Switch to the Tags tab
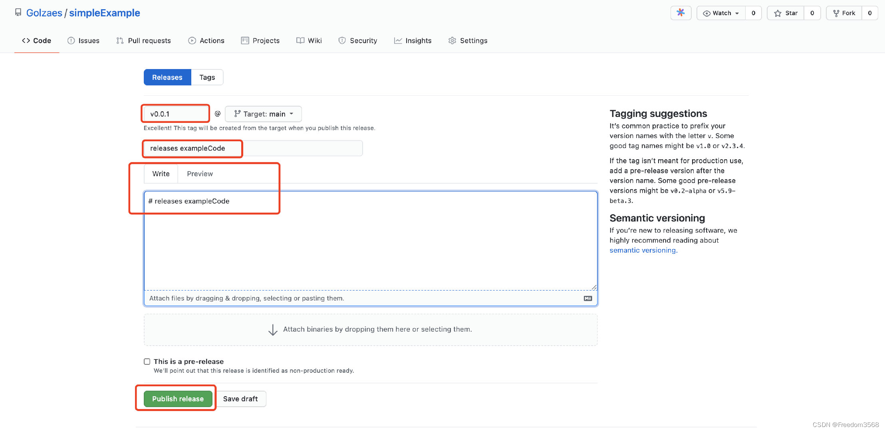The width and height of the screenshot is (885, 431). (207, 77)
